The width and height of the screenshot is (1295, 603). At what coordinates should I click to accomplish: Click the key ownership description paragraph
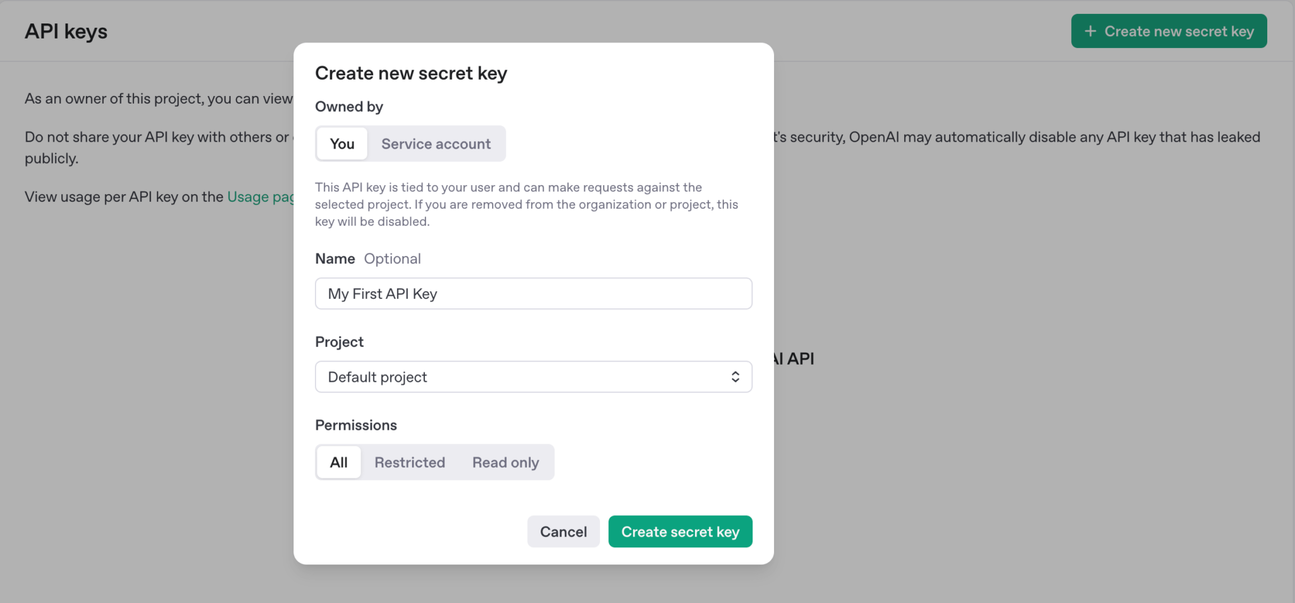[x=526, y=205]
